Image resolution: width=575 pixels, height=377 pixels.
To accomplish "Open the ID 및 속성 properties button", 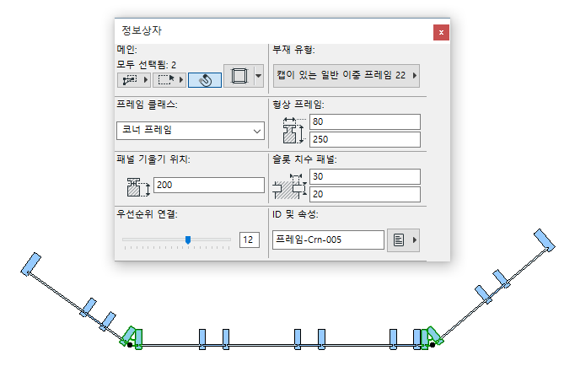I will pyautogui.click(x=404, y=240).
